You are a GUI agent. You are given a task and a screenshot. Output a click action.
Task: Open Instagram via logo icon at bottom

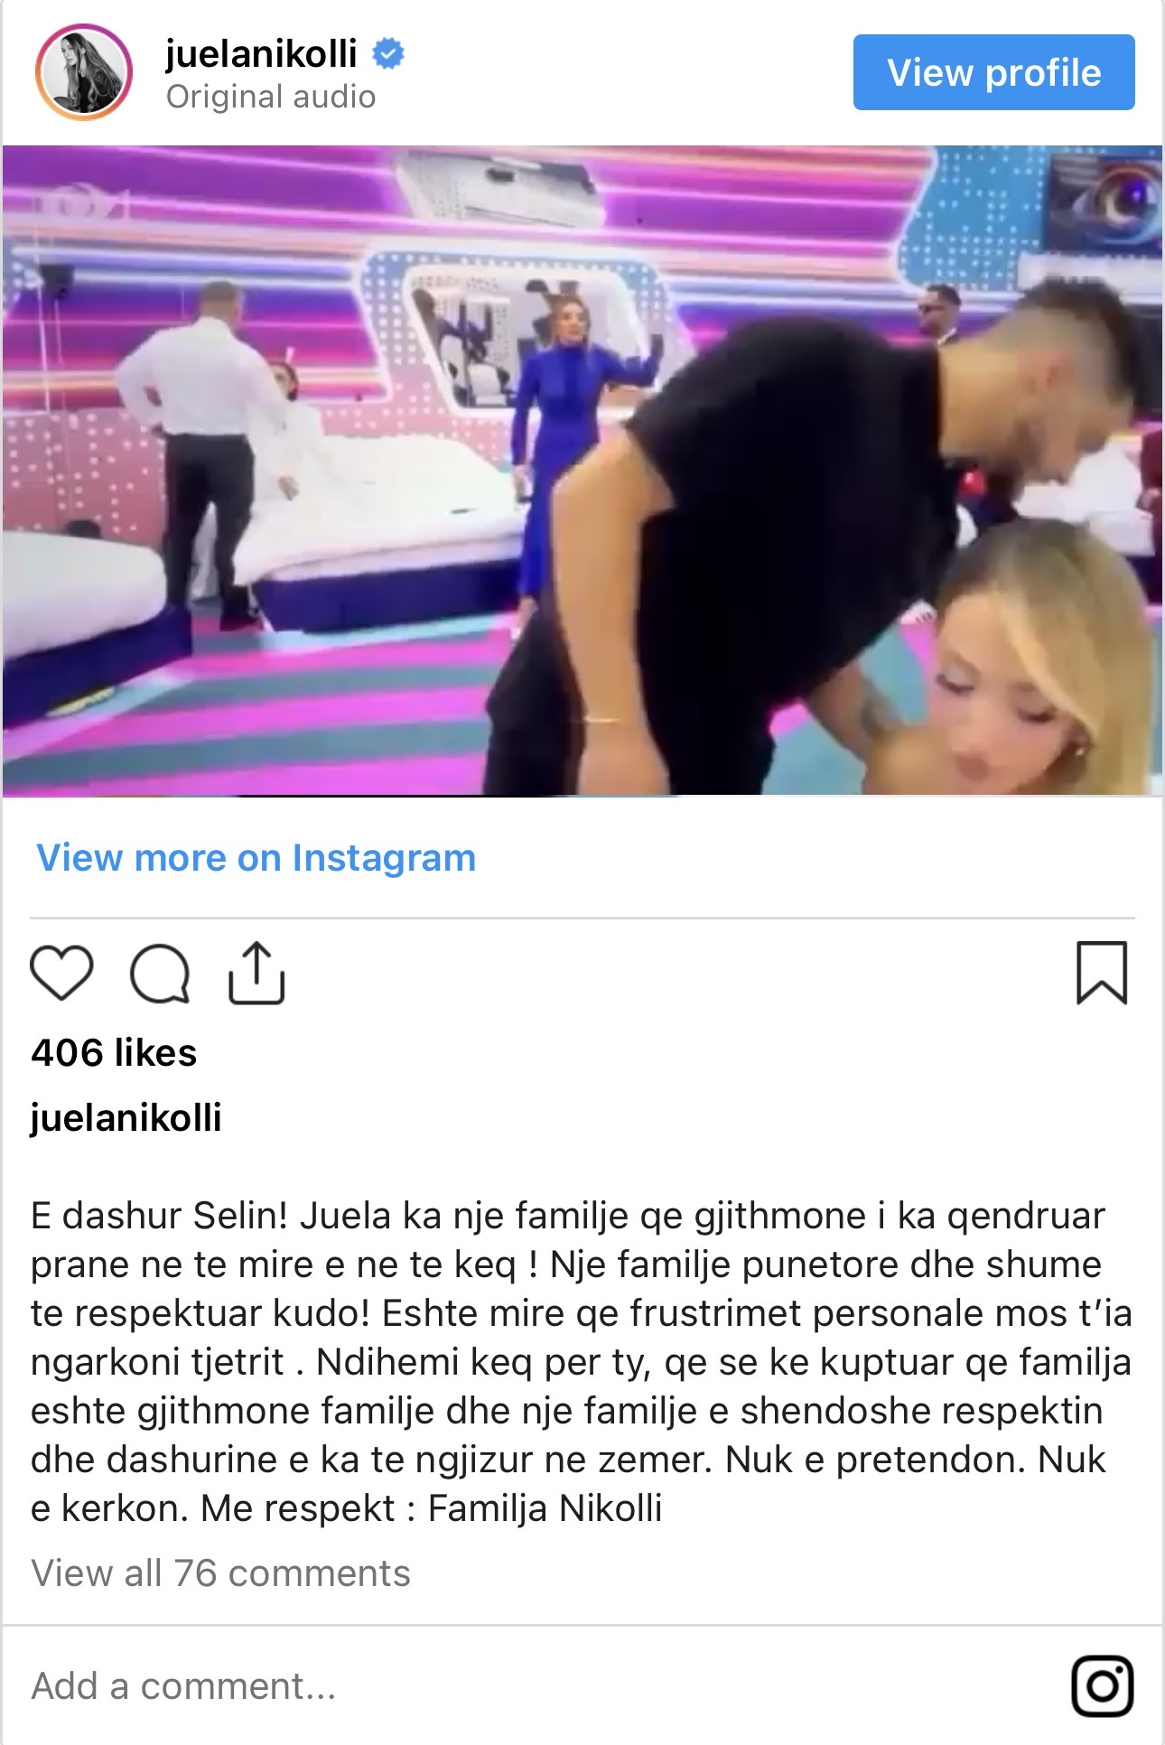coord(1102,1685)
